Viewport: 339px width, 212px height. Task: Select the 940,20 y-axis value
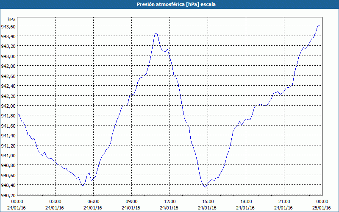8,195
